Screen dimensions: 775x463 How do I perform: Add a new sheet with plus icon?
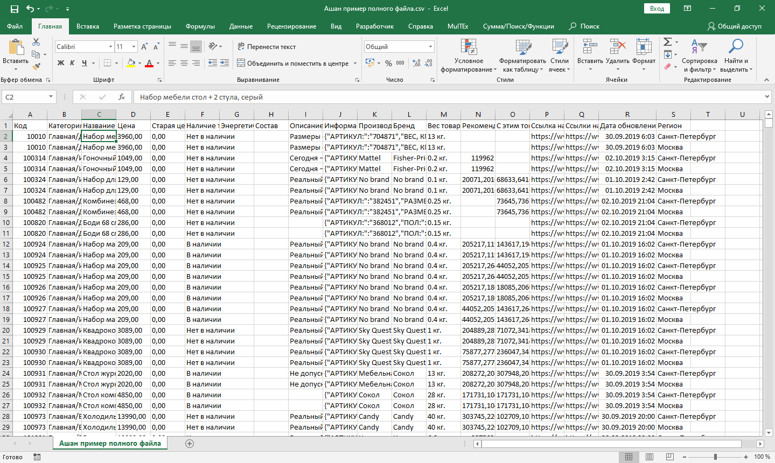pos(190,444)
